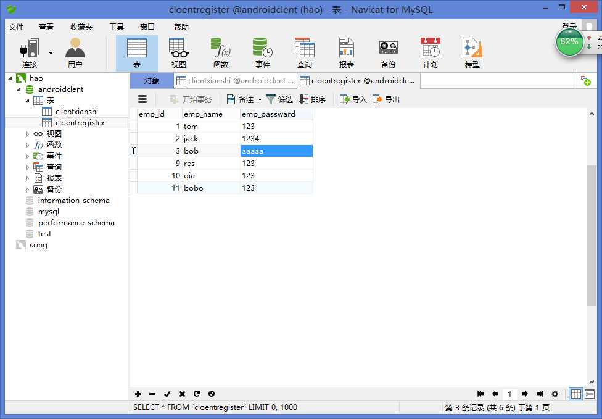Click the refresh icon in bottom bar
Image resolution: width=602 pixels, height=419 pixels.
click(x=197, y=394)
